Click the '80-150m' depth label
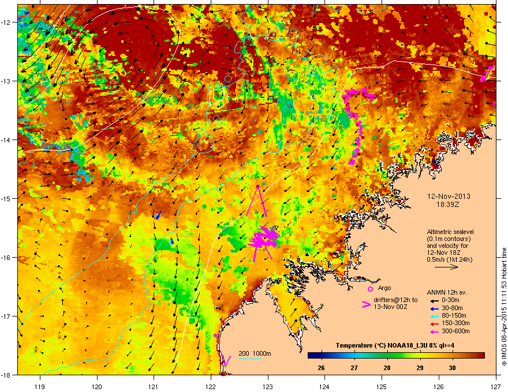This screenshot has width=508, height=392. pos(454,315)
